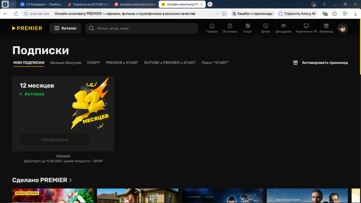This screenshot has width=361, height=203.
Task: Click the site security shield icon
Action: coord(26,14)
